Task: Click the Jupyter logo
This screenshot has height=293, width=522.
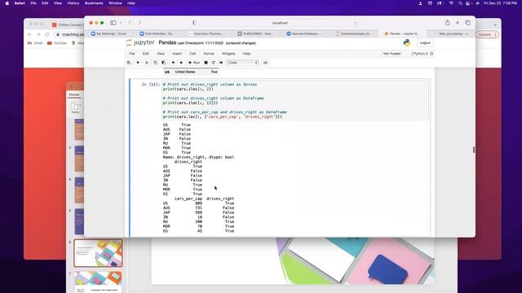Action: 140,43
